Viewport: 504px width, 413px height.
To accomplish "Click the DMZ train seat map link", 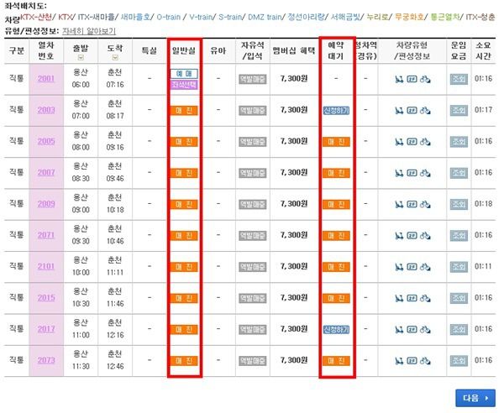I will click(x=265, y=17).
